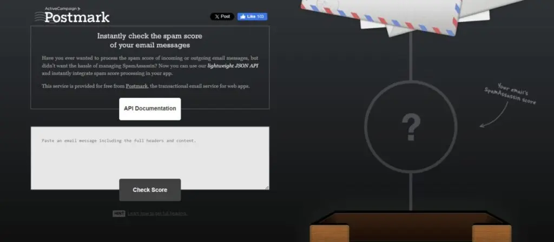Click the curved arrow pointing to the score

coord(494,115)
